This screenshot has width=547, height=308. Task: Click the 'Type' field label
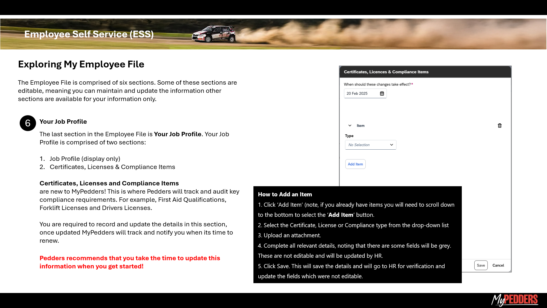click(349, 136)
